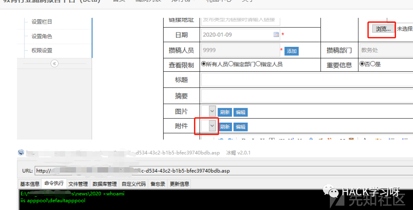413x210 pixels.
Task: Switch to the 自定义代码 tab
Action: [x=134, y=184]
